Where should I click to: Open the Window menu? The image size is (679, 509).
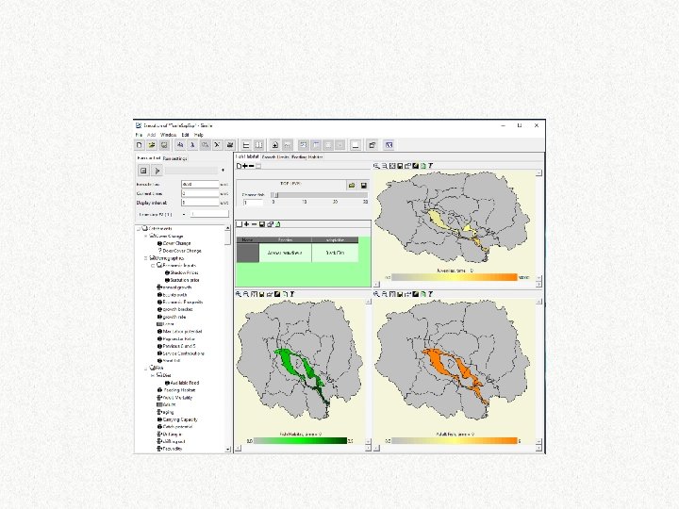[169, 135]
